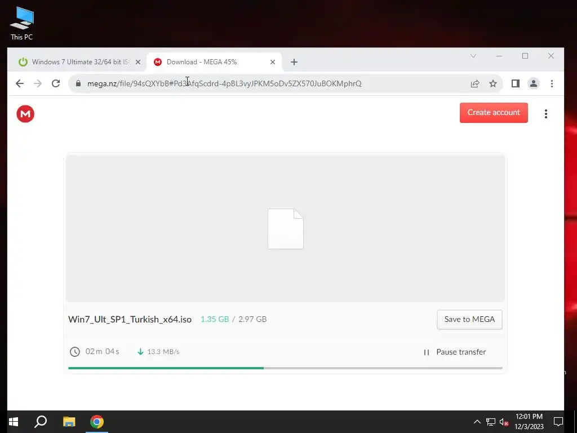Open the MEGA page three-dot menu
577x433 pixels.
coord(545,114)
